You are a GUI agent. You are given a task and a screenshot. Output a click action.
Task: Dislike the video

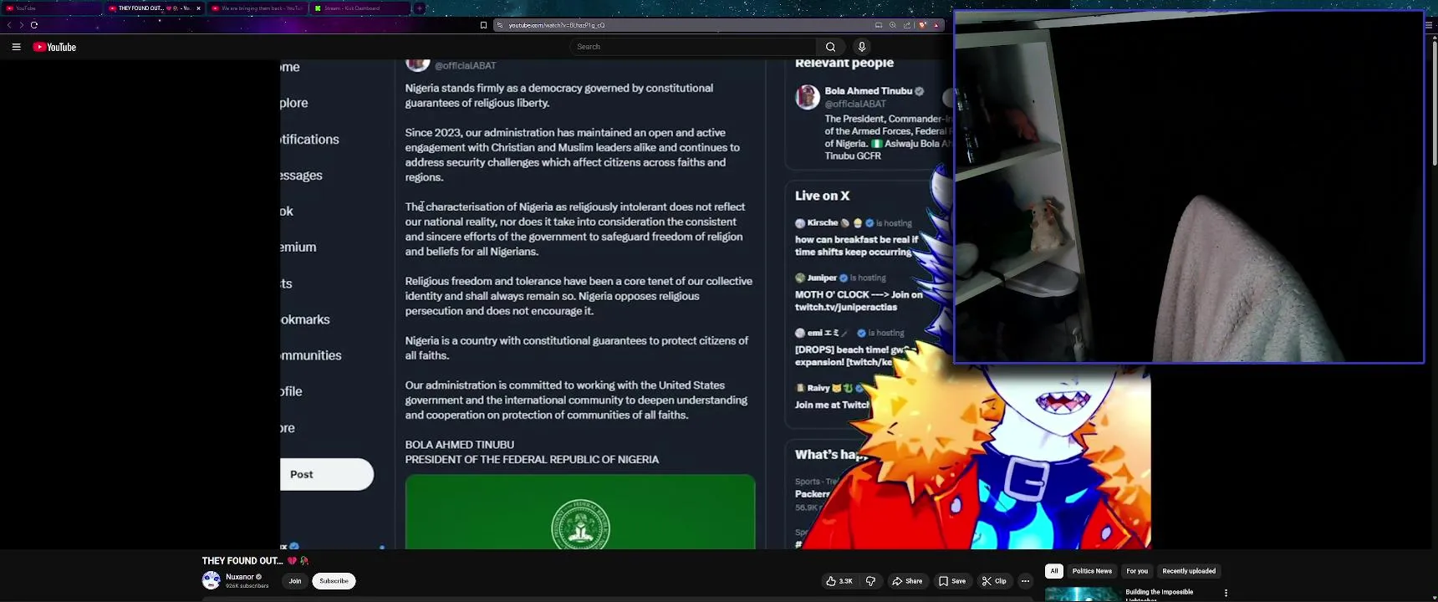pos(870,581)
